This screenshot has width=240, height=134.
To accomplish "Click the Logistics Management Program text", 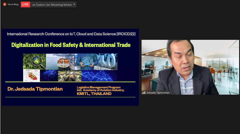I will coord(98,87).
